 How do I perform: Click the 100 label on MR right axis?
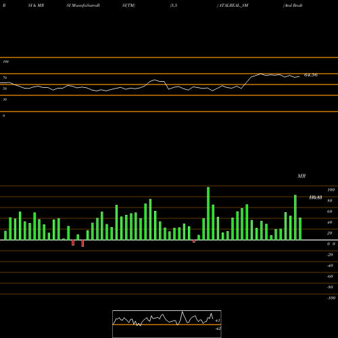coord(331,190)
